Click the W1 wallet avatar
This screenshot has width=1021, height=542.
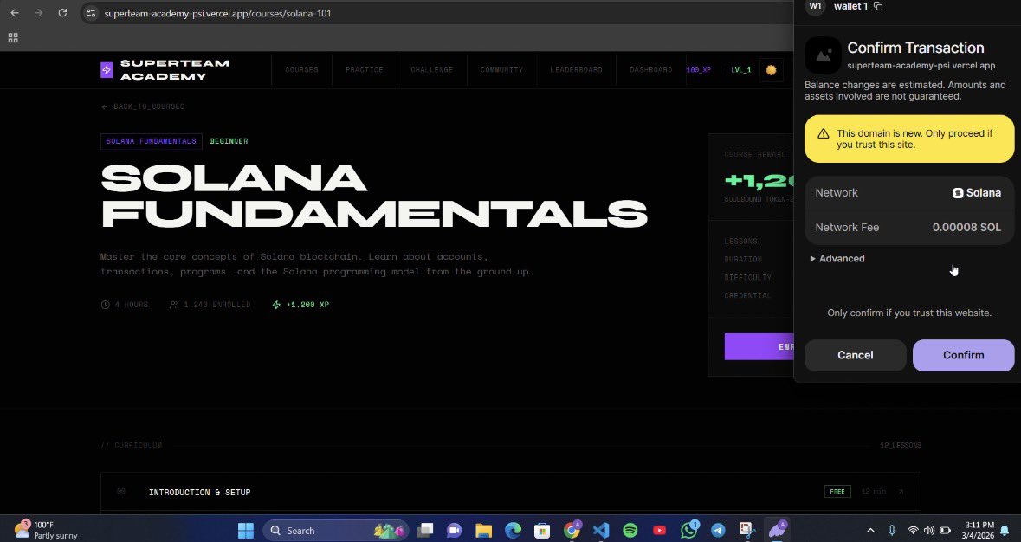815,7
